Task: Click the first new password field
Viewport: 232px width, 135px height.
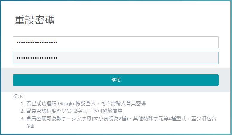Action: 116,42
